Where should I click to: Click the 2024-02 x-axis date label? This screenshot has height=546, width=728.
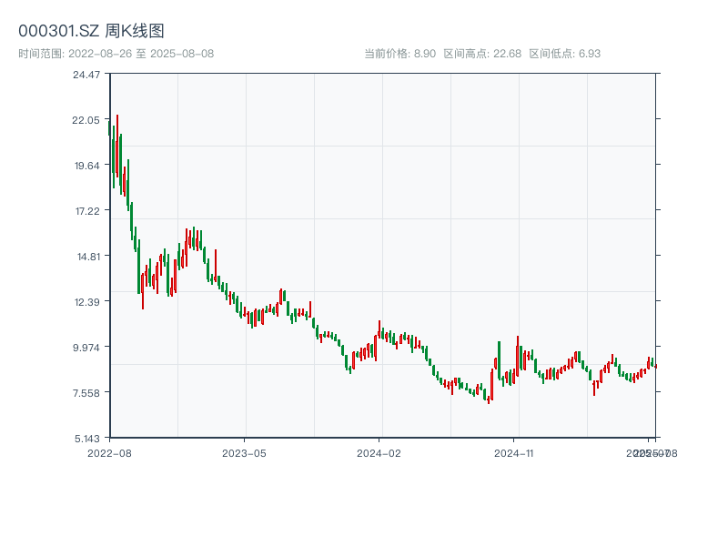[x=379, y=452]
